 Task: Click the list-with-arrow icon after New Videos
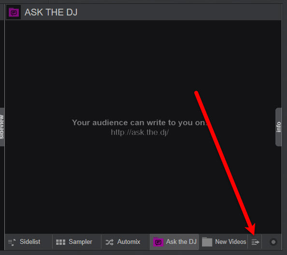255,242
